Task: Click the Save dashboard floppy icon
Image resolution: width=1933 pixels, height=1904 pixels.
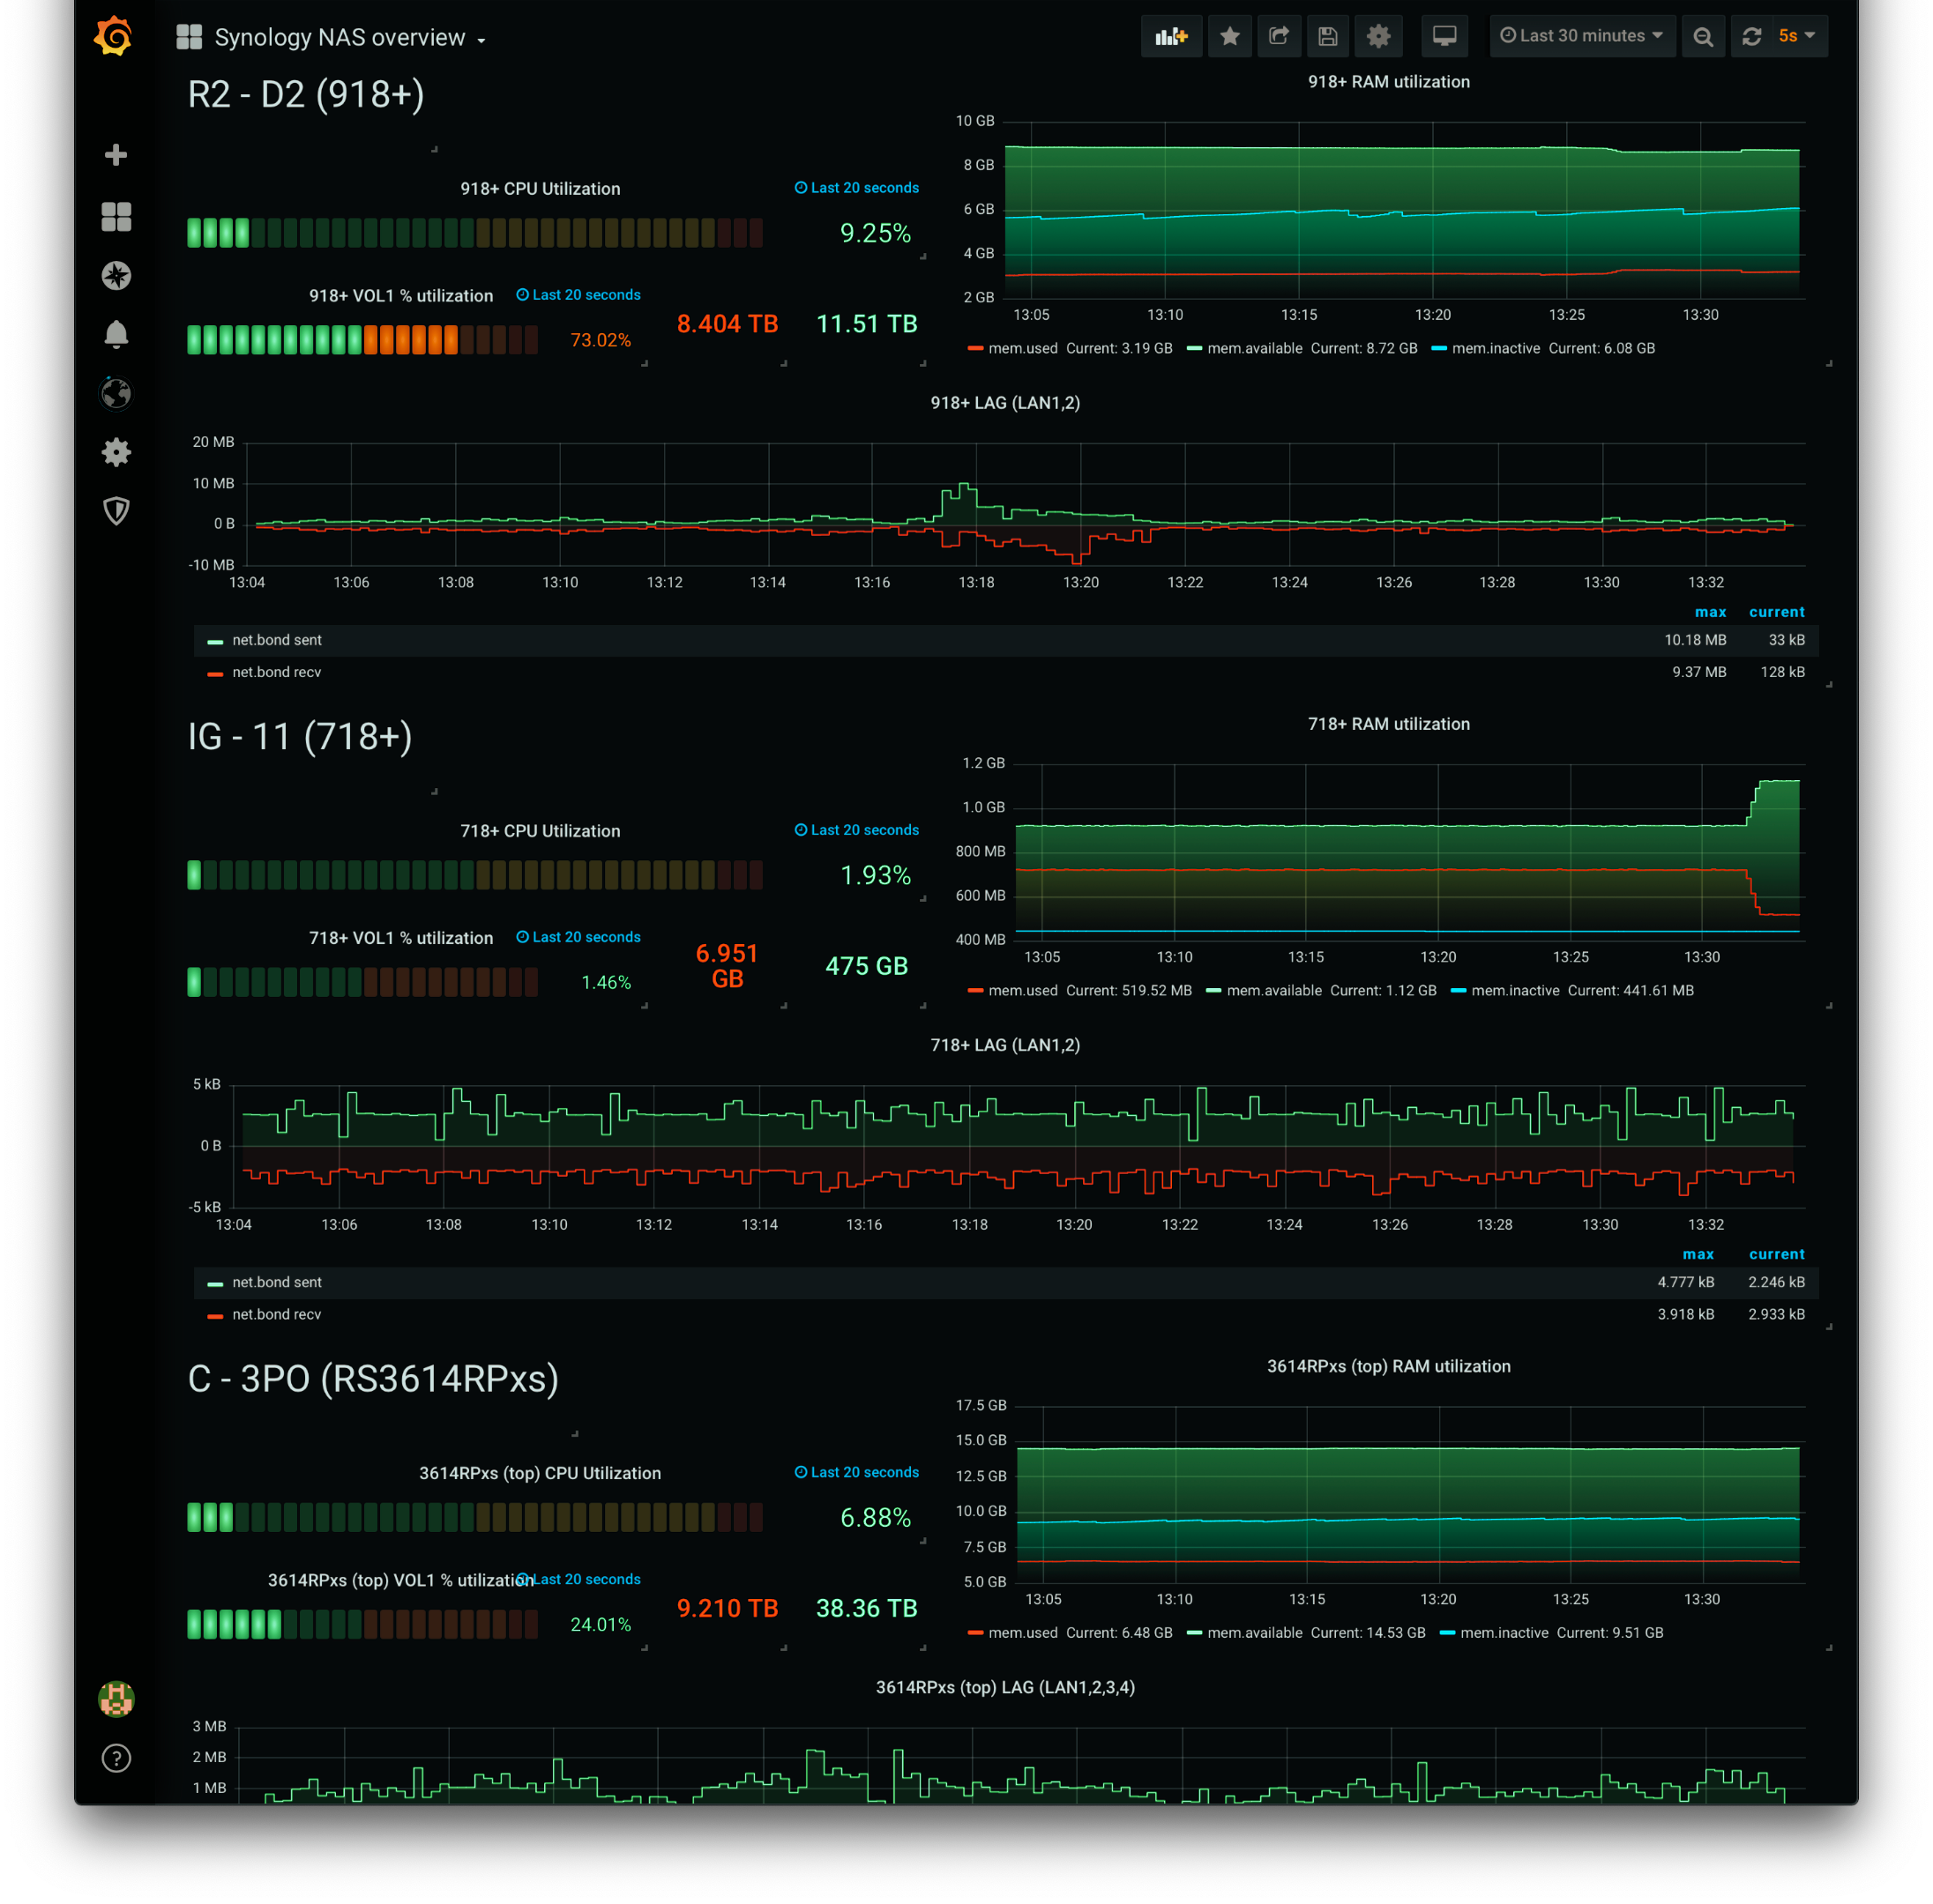Action: click(1328, 37)
